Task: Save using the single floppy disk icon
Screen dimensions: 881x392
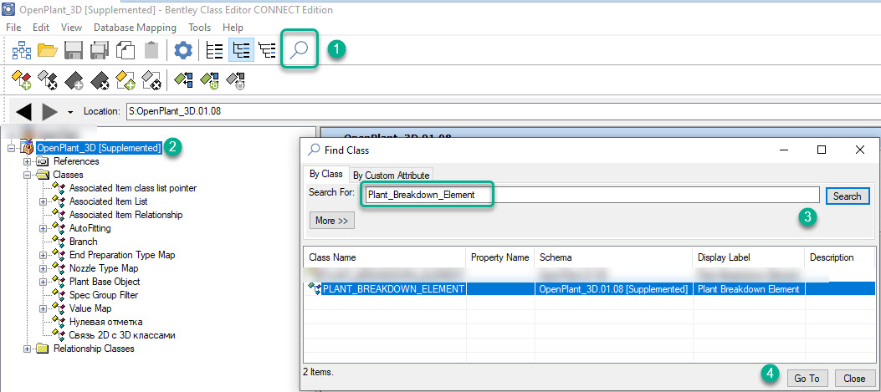Action: pos(74,51)
